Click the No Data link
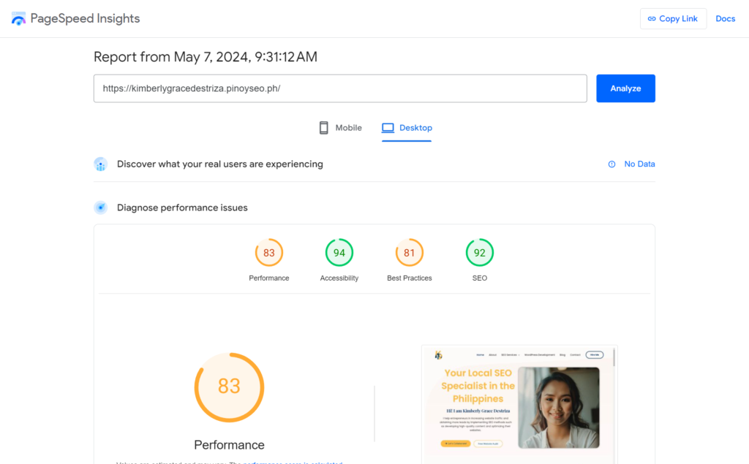Image resolution: width=749 pixels, height=464 pixels. [639, 164]
